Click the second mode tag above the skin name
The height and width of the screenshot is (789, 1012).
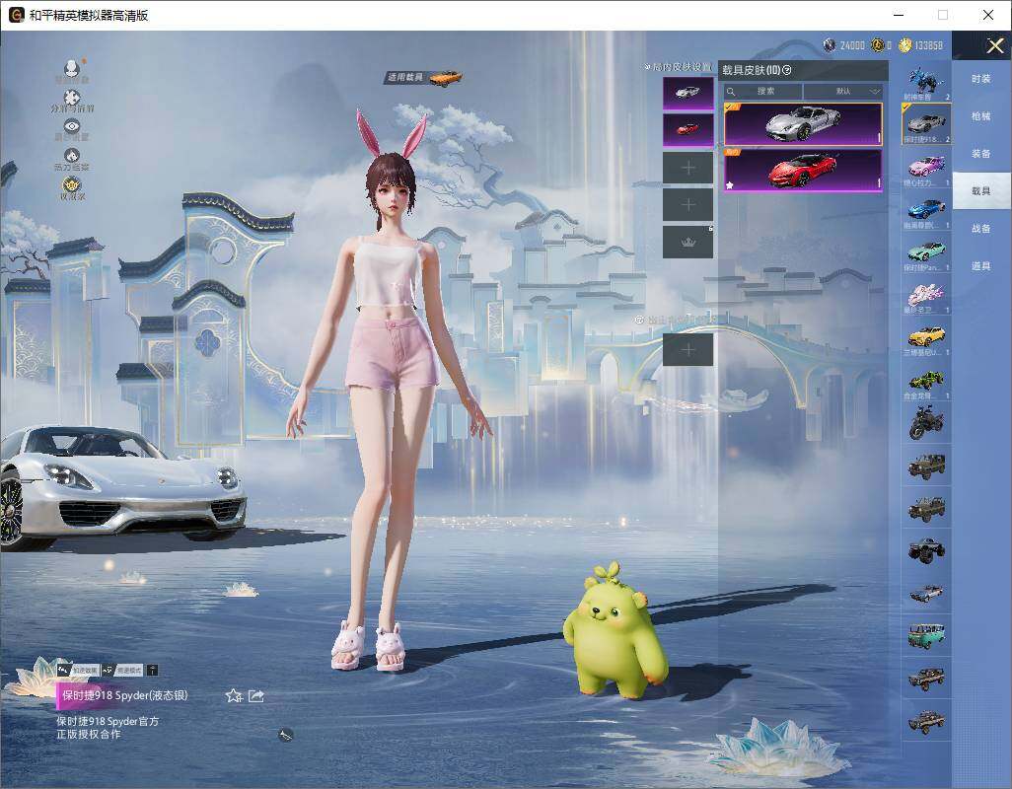pos(122,671)
